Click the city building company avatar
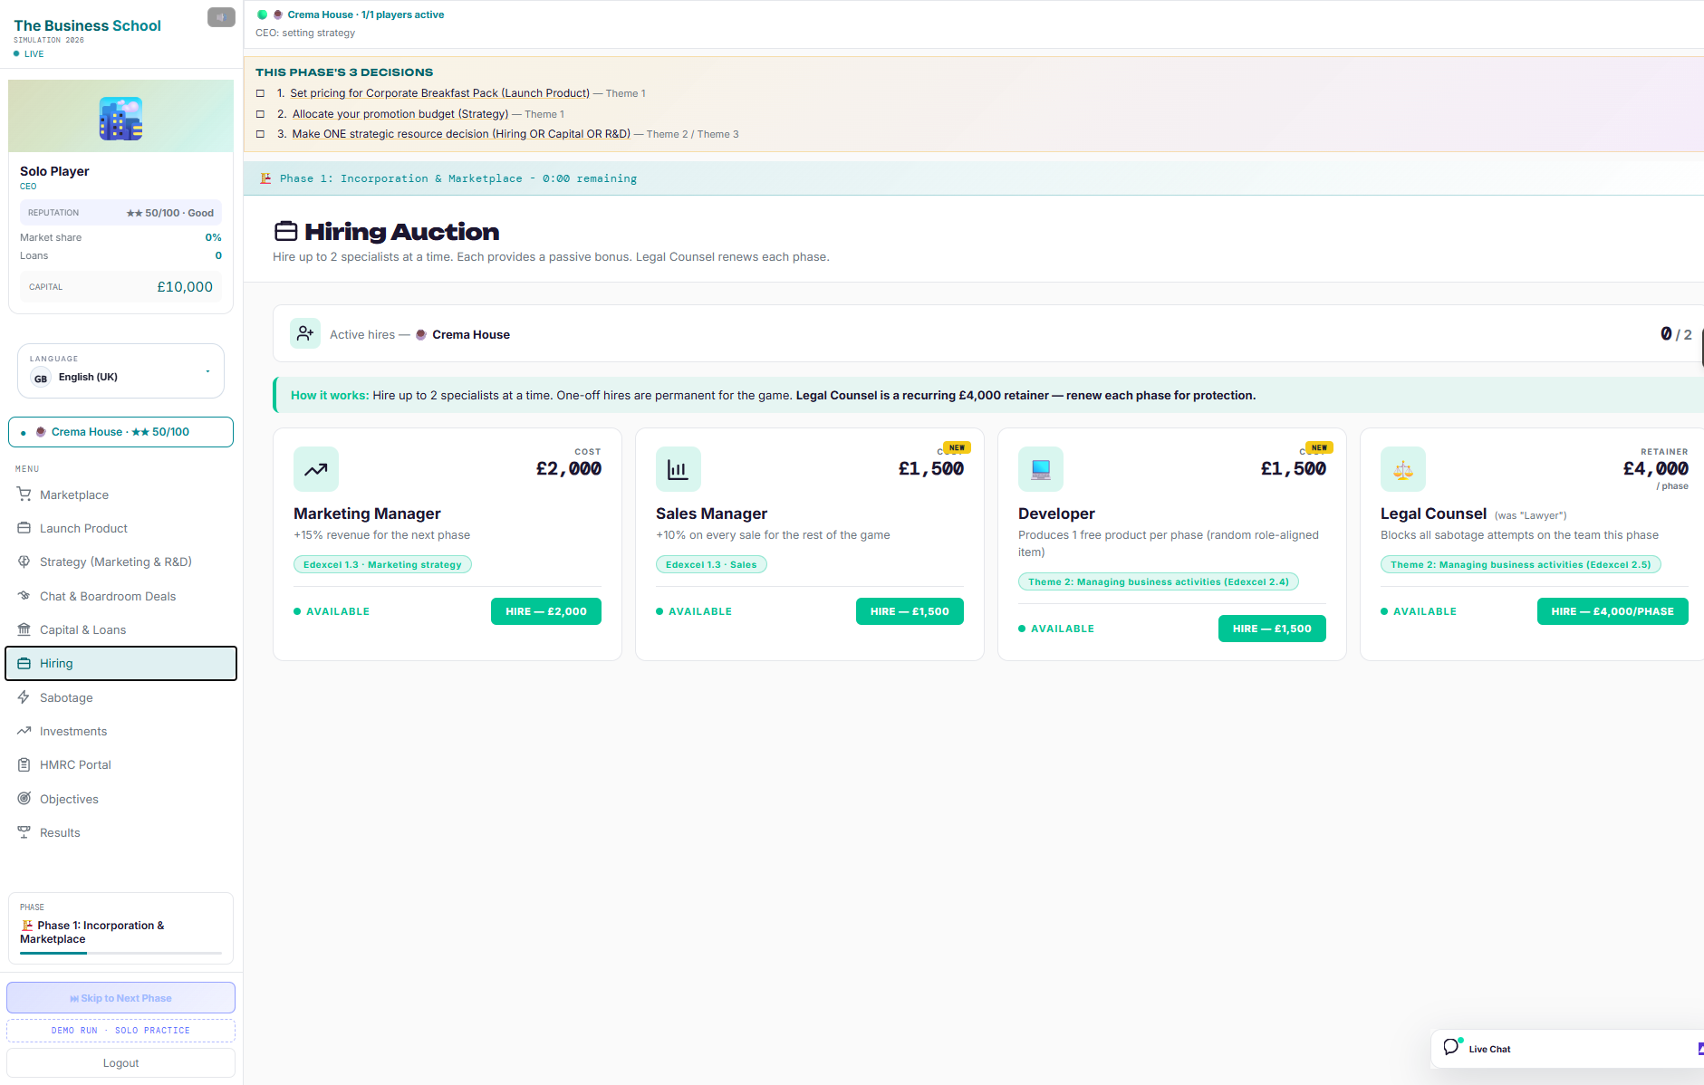Image resolution: width=1704 pixels, height=1085 pixels. (120, 119)
